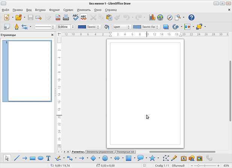The height and width of the screenshot is (168, 232).
Task: Open the Вставка menu
Action: [40, 10]
